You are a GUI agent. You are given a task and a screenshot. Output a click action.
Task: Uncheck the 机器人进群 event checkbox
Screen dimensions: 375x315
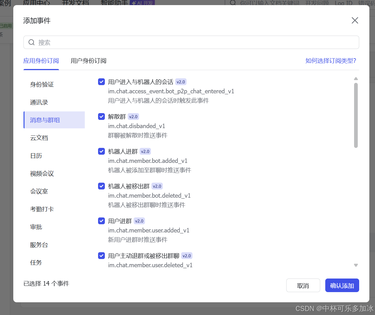pyautogui.click(x=101, y=151)
